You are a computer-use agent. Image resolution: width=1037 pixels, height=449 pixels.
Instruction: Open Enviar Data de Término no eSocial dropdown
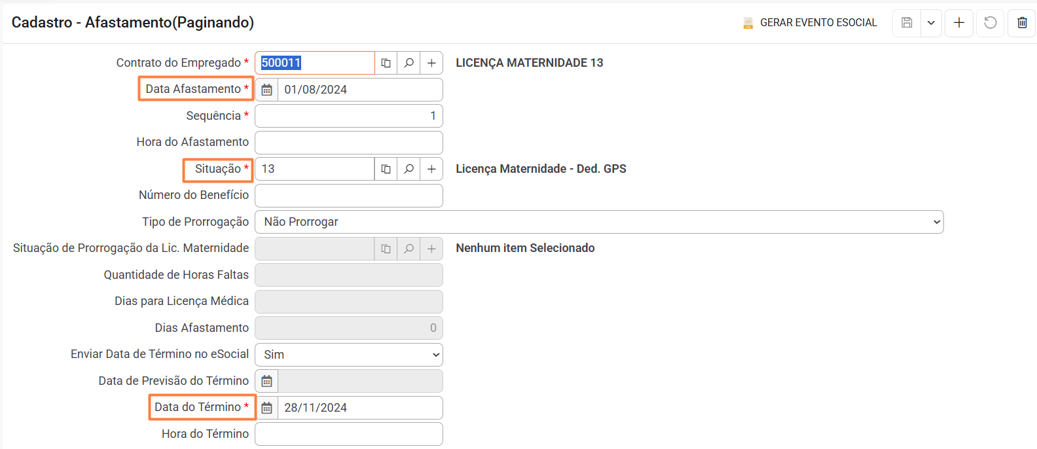click(x=348, y=355)
